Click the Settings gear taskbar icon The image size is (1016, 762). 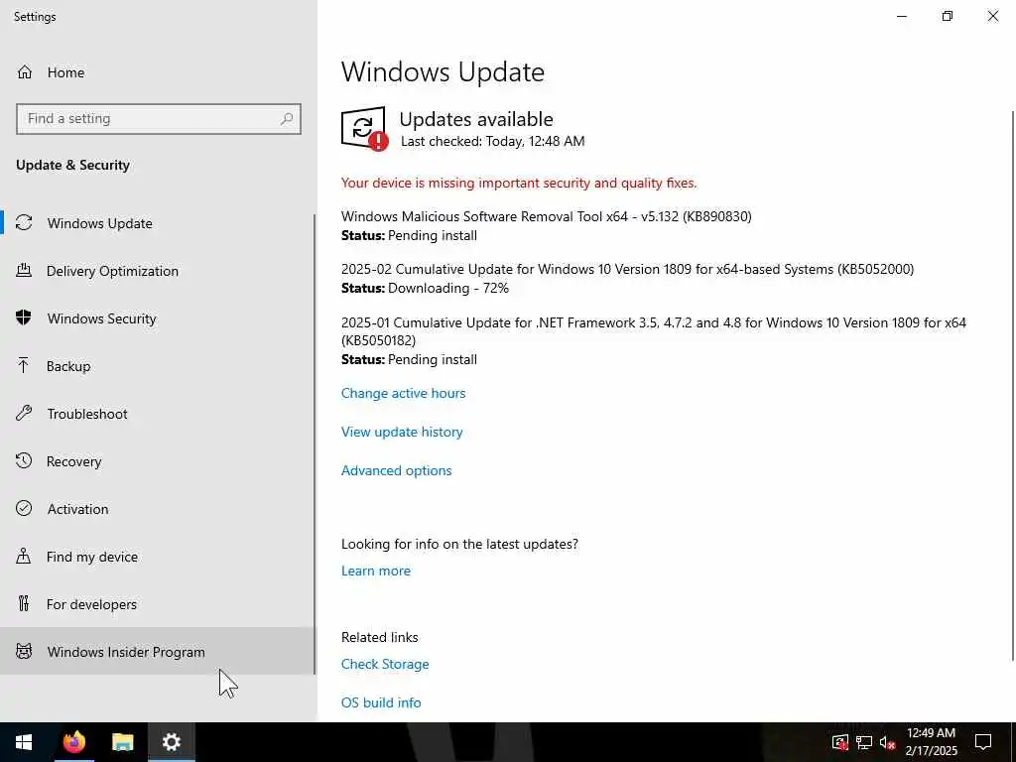click(x=171, y=742)
